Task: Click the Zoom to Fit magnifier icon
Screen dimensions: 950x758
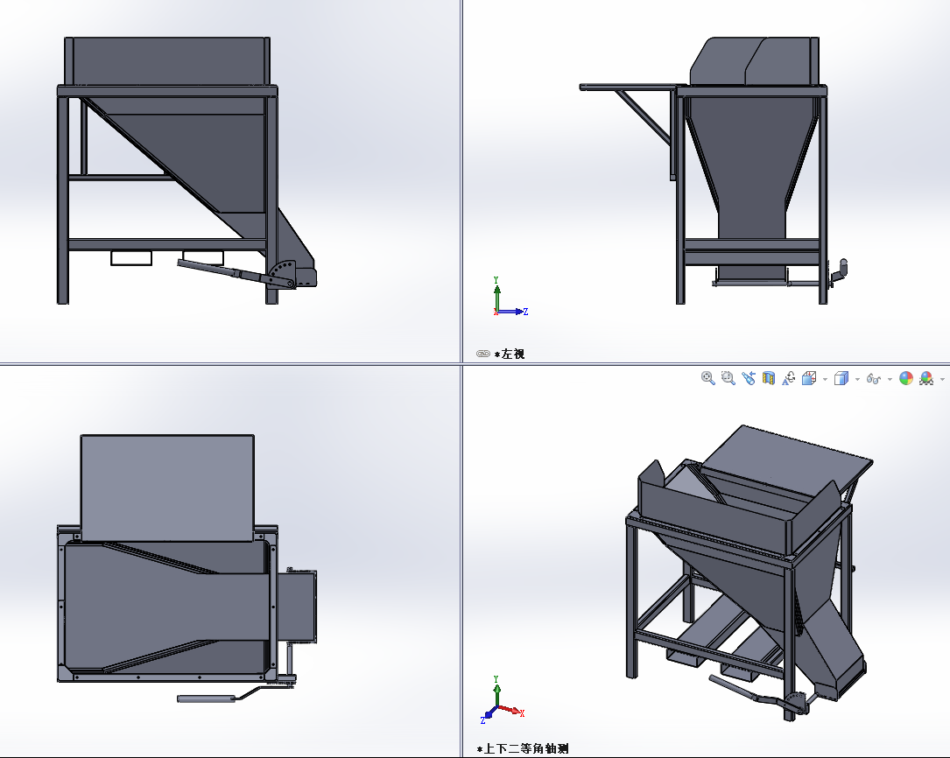Action: pyautogui.click(x=707, y=378)
